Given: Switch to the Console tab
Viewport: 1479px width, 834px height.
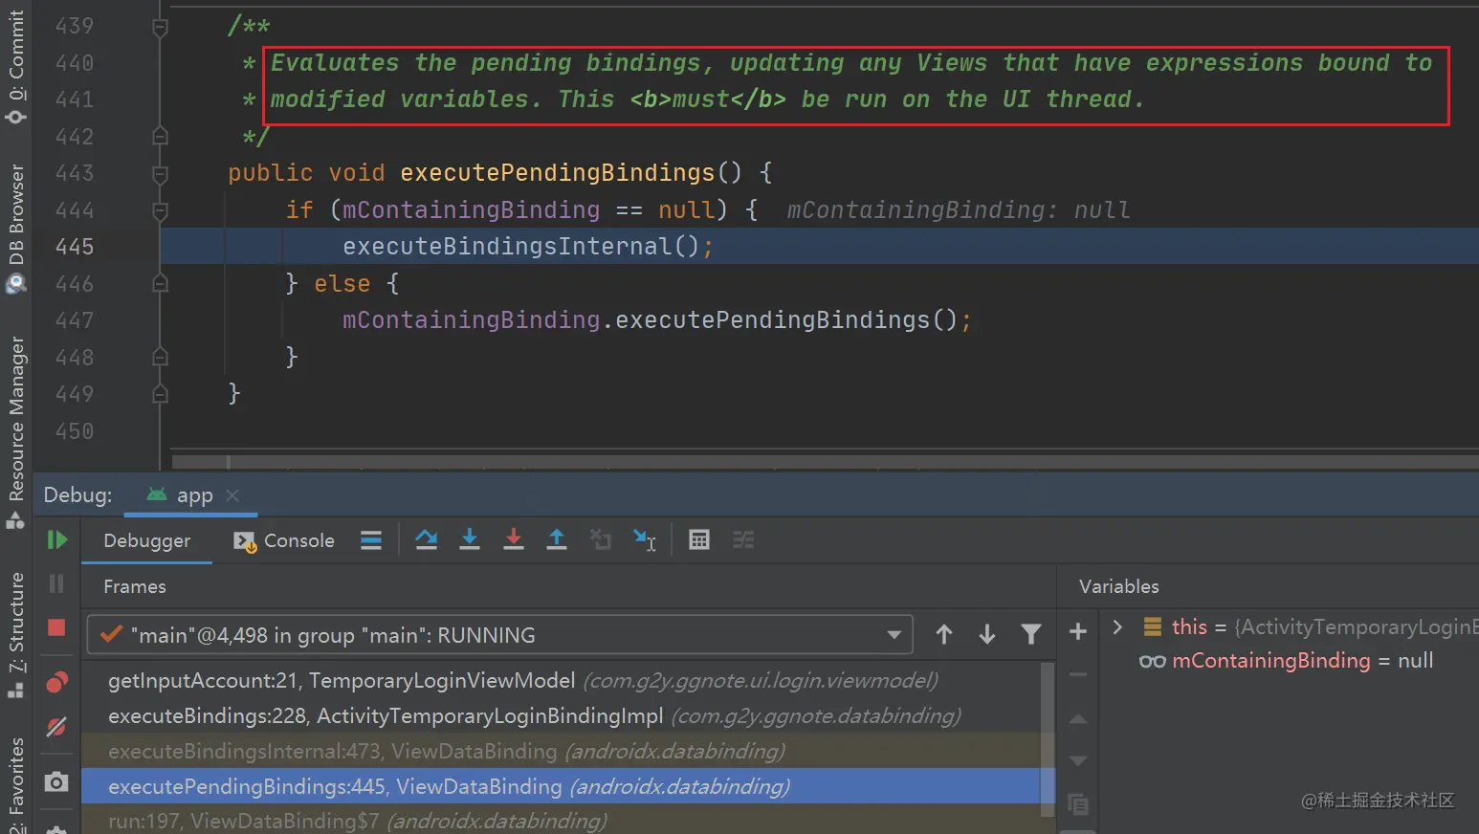Looking at the screenshot, I should coord(284,540).
